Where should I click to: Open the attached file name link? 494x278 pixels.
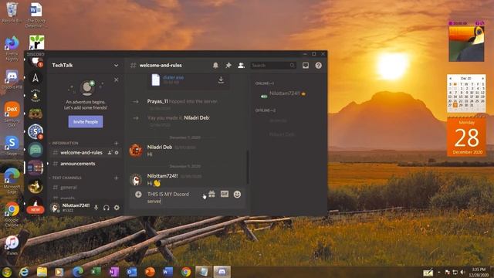point(173,77)
